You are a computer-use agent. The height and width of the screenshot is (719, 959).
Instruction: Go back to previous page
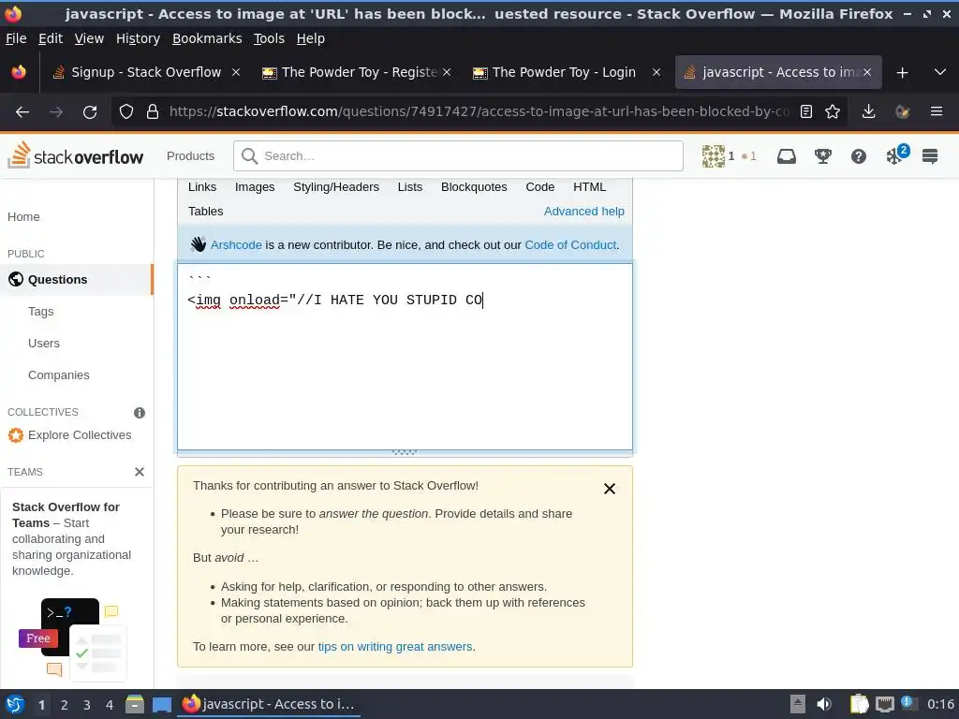(x=22, y=112)
